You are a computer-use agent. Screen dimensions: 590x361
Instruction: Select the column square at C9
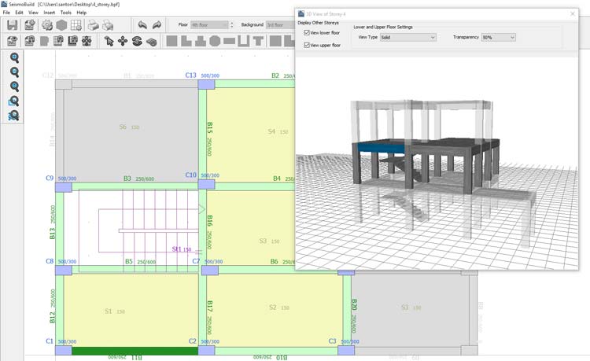(x=64, y=187)
